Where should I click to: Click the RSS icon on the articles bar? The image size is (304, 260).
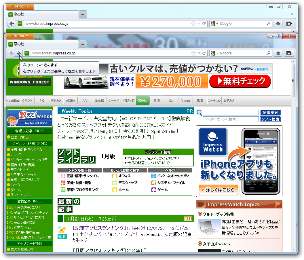[188, 218]
